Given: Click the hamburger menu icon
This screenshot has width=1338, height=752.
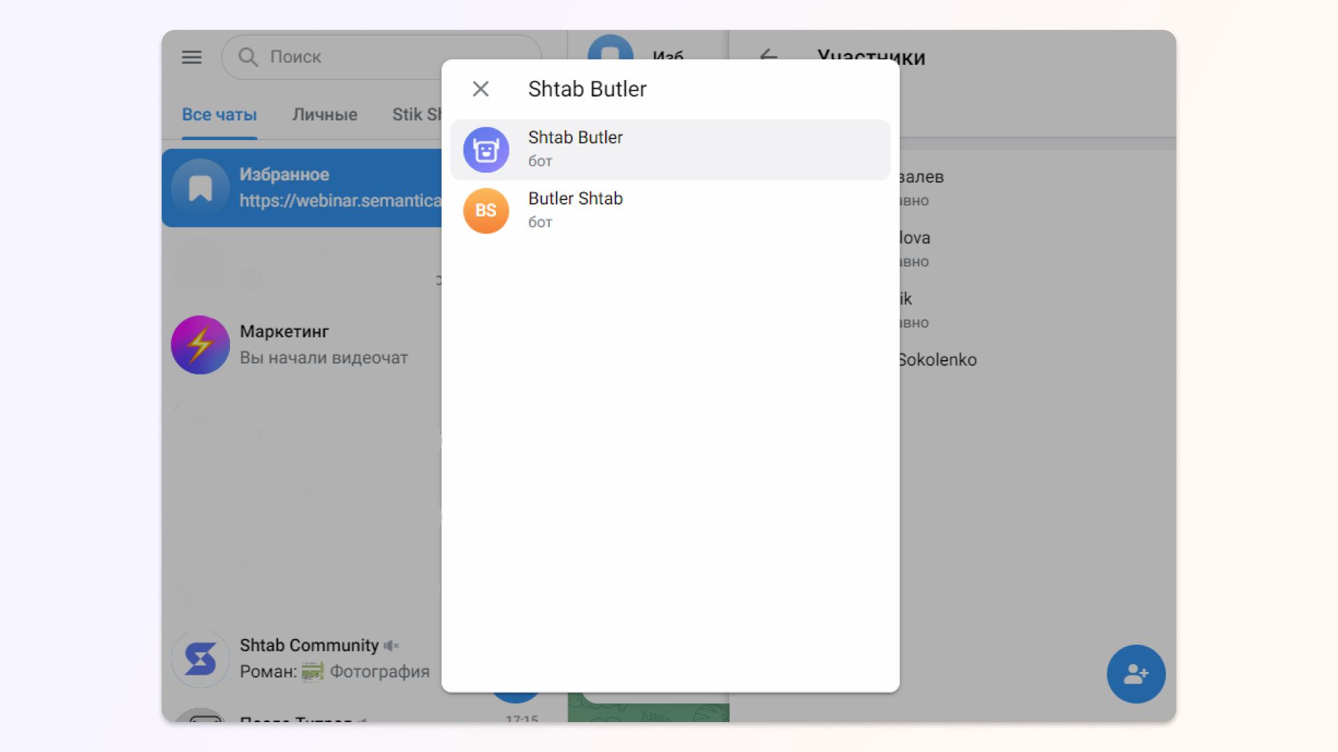Looking at the screenshot, I should [191, 57].
